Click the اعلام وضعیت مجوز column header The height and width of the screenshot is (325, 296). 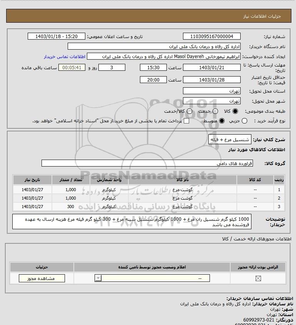tap(152, 267)
